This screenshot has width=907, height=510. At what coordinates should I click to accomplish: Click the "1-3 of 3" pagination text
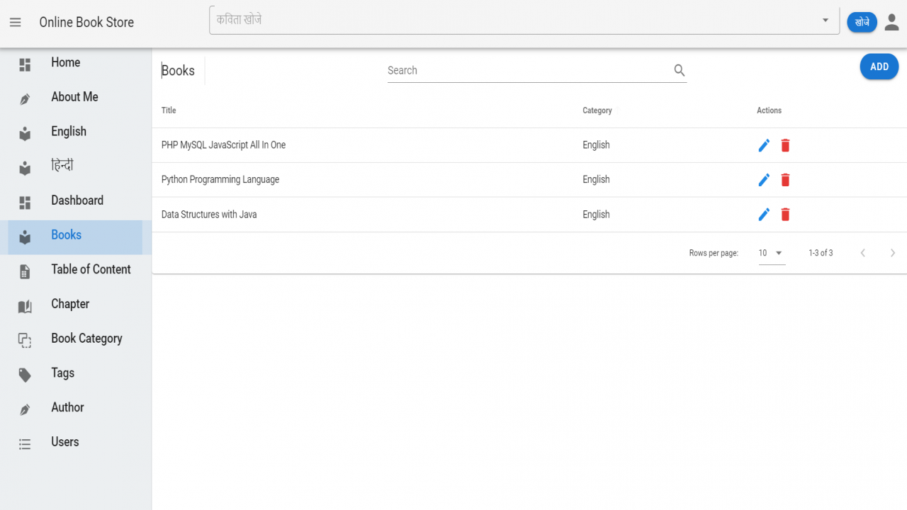pyautogui.click(x=821, y=253)
